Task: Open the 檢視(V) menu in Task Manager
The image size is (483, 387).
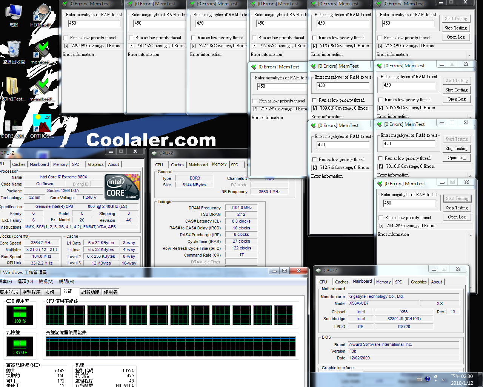Action: pos(46,282)
